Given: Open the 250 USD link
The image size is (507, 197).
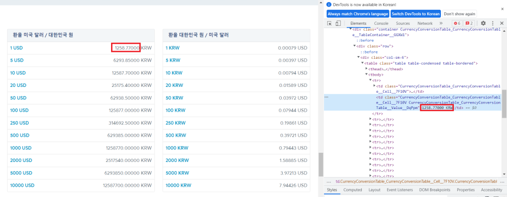Looking at the screenshot, I should pyautogui.click(x=19, y=123).
